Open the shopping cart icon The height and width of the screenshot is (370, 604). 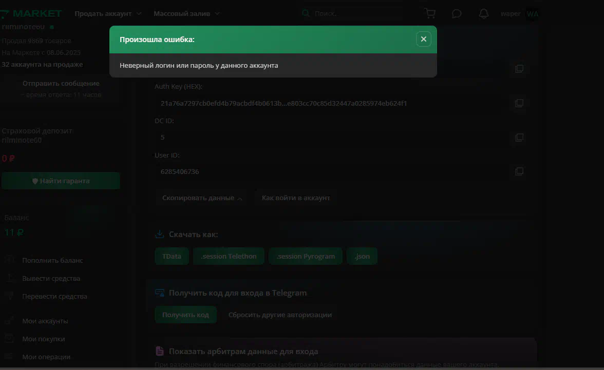430,13
